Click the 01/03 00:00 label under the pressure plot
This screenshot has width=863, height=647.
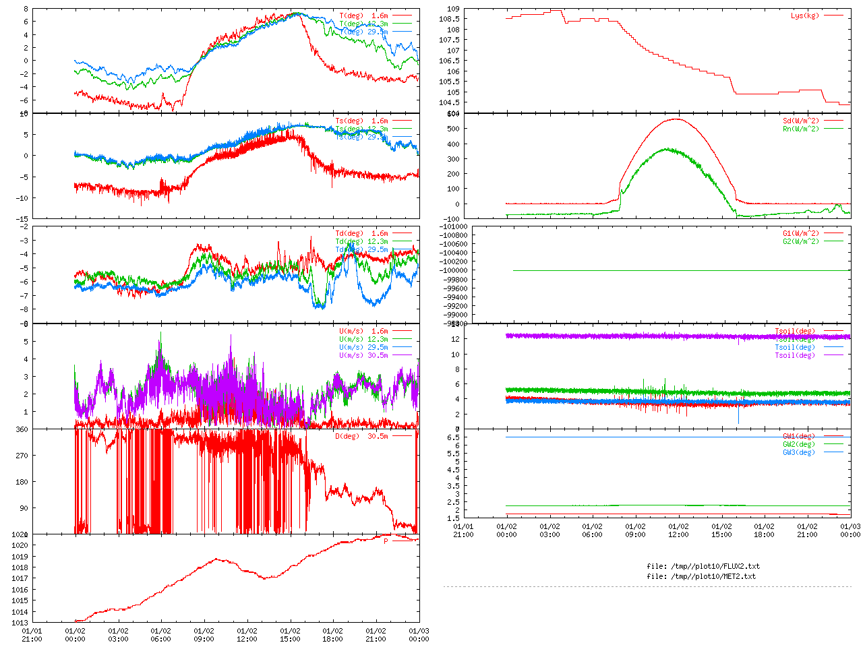click(x=419, y=635)
